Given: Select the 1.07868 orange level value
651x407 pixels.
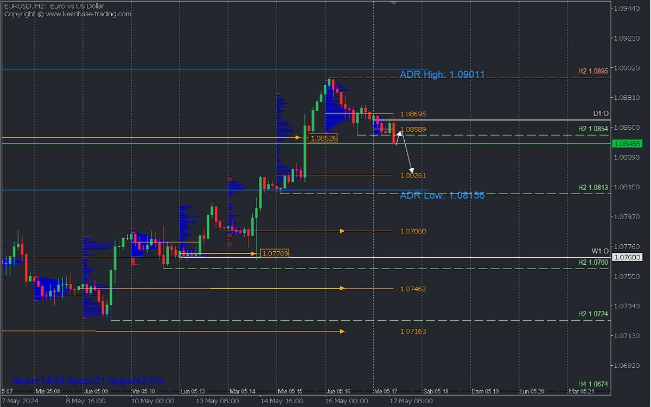Looking at the screenshot, I should tap(413, 232).
